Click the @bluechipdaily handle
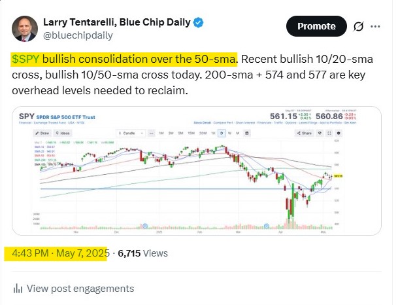The image size is (398, 305). point(78,35)
